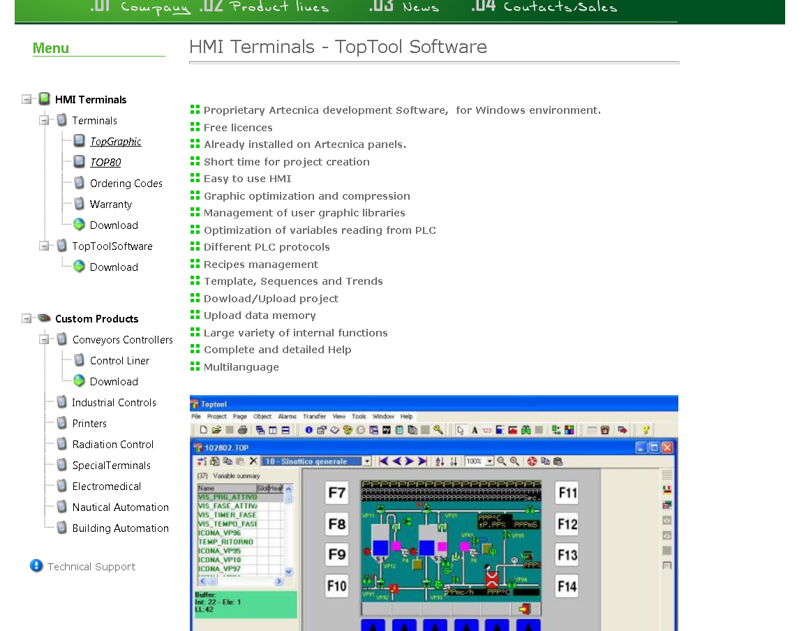Click 'Already installed on Artecnica panels.' text
Screen dimensions: 804x631
tap(305, 144)
